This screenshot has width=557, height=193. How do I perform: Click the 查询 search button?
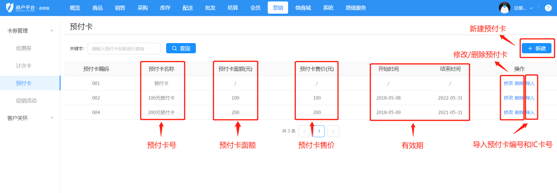coord(181,48)
